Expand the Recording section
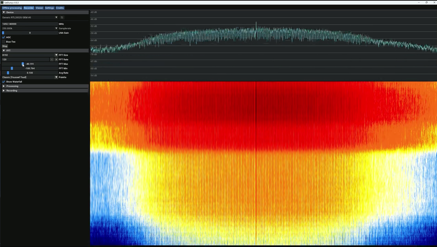The image size is (437, 247). pos(4,91)
